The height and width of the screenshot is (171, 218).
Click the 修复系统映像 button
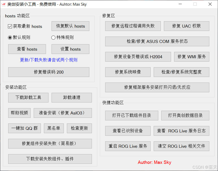128,72
